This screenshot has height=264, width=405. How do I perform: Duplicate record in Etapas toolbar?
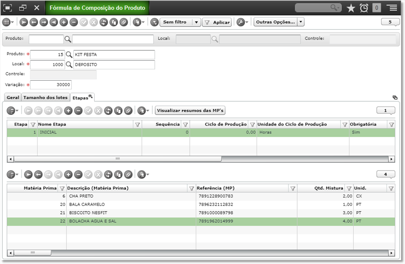point(118,111)
